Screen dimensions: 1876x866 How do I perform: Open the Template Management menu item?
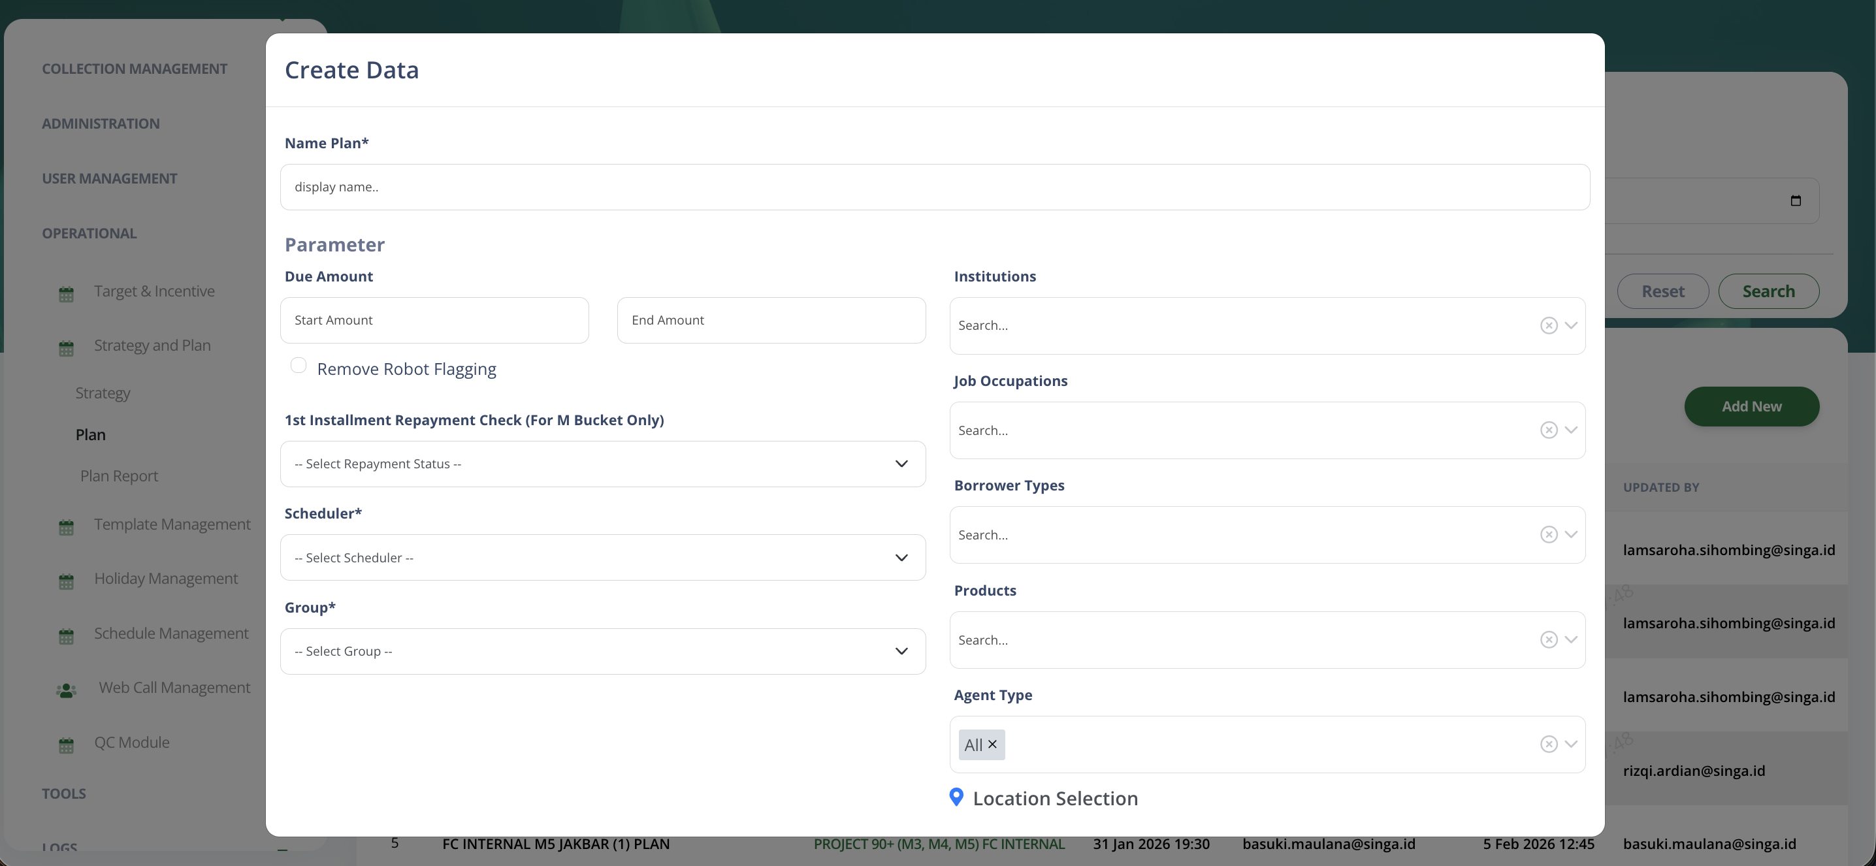click(x=172, y=524)
